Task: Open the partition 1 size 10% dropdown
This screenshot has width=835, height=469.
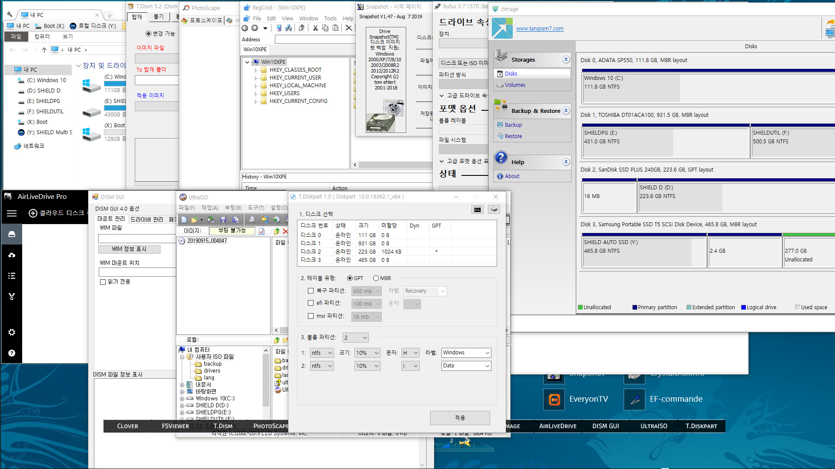Action: (367, 353)
